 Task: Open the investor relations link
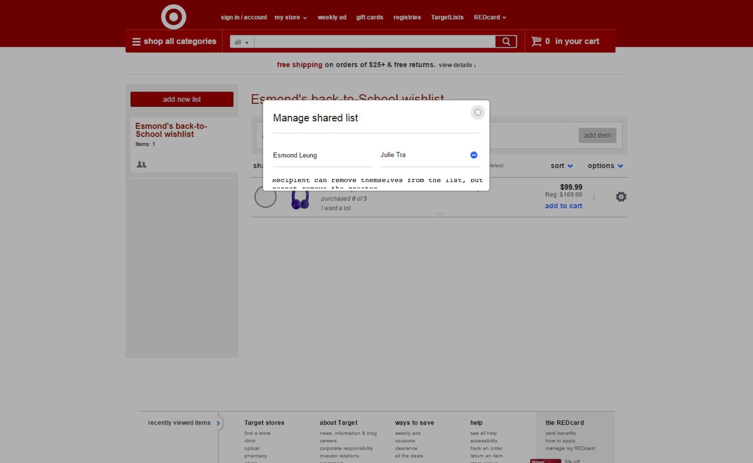tap(339, 456)
